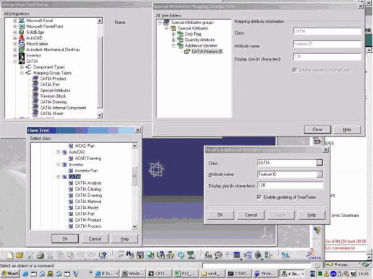Click the CATI... taskbar button
The image size is (373, 279).
coord(159,274)
